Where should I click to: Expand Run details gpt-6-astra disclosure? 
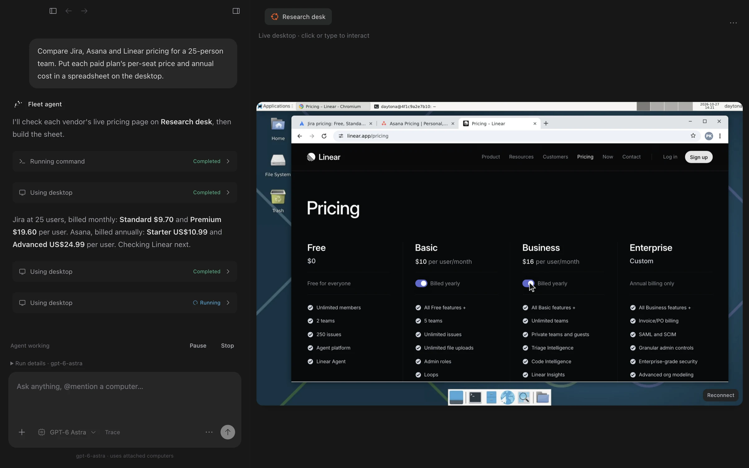tap(47, 363)
